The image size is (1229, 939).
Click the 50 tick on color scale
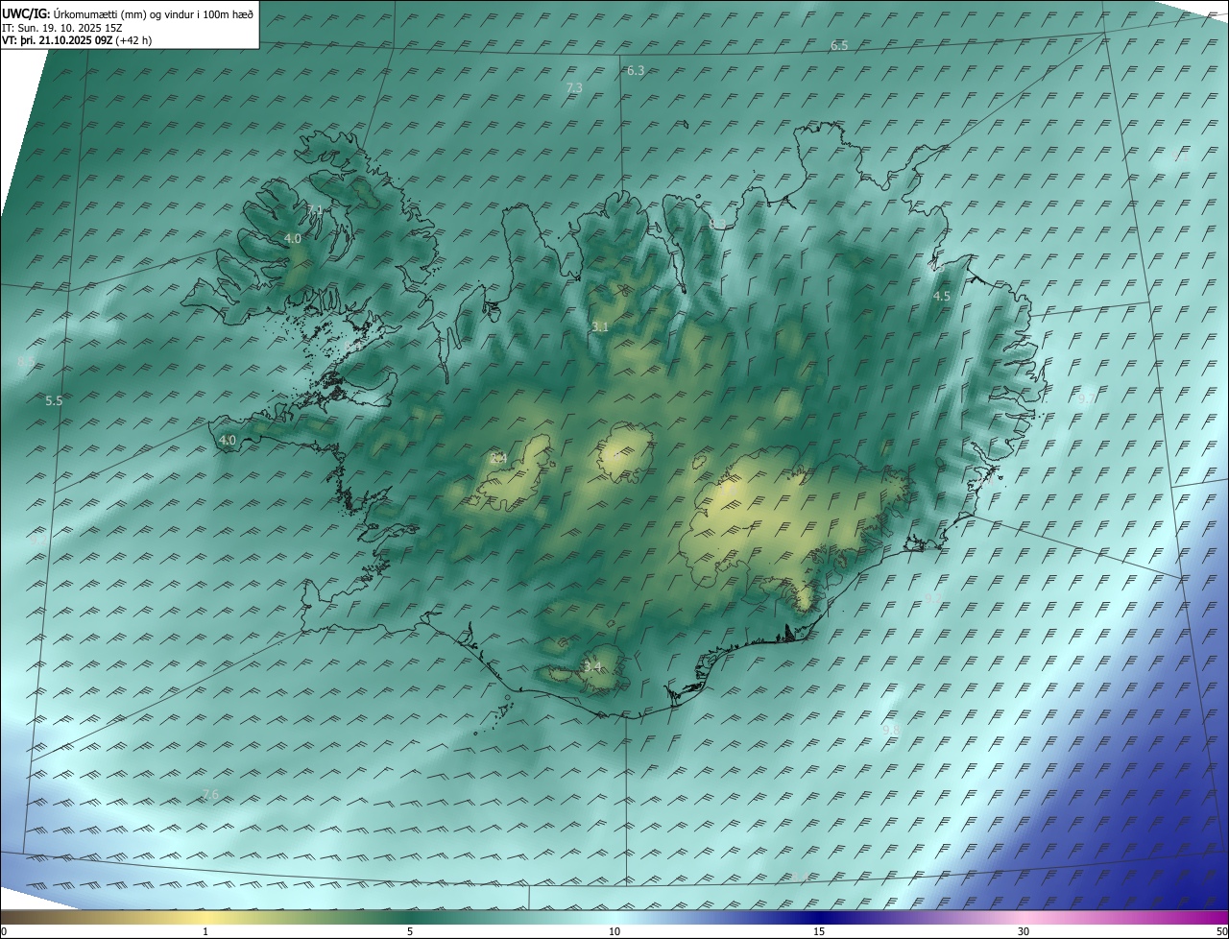(1221, 931)
